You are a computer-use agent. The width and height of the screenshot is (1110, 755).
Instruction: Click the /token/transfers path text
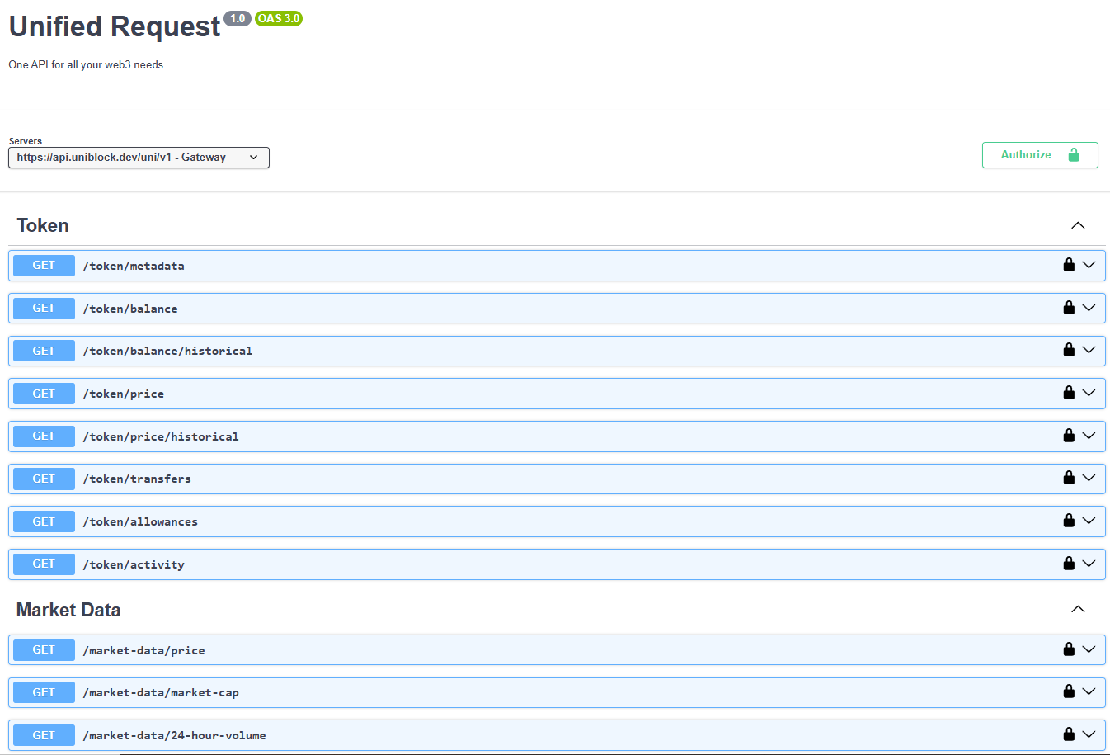click(x=137, y=479)
